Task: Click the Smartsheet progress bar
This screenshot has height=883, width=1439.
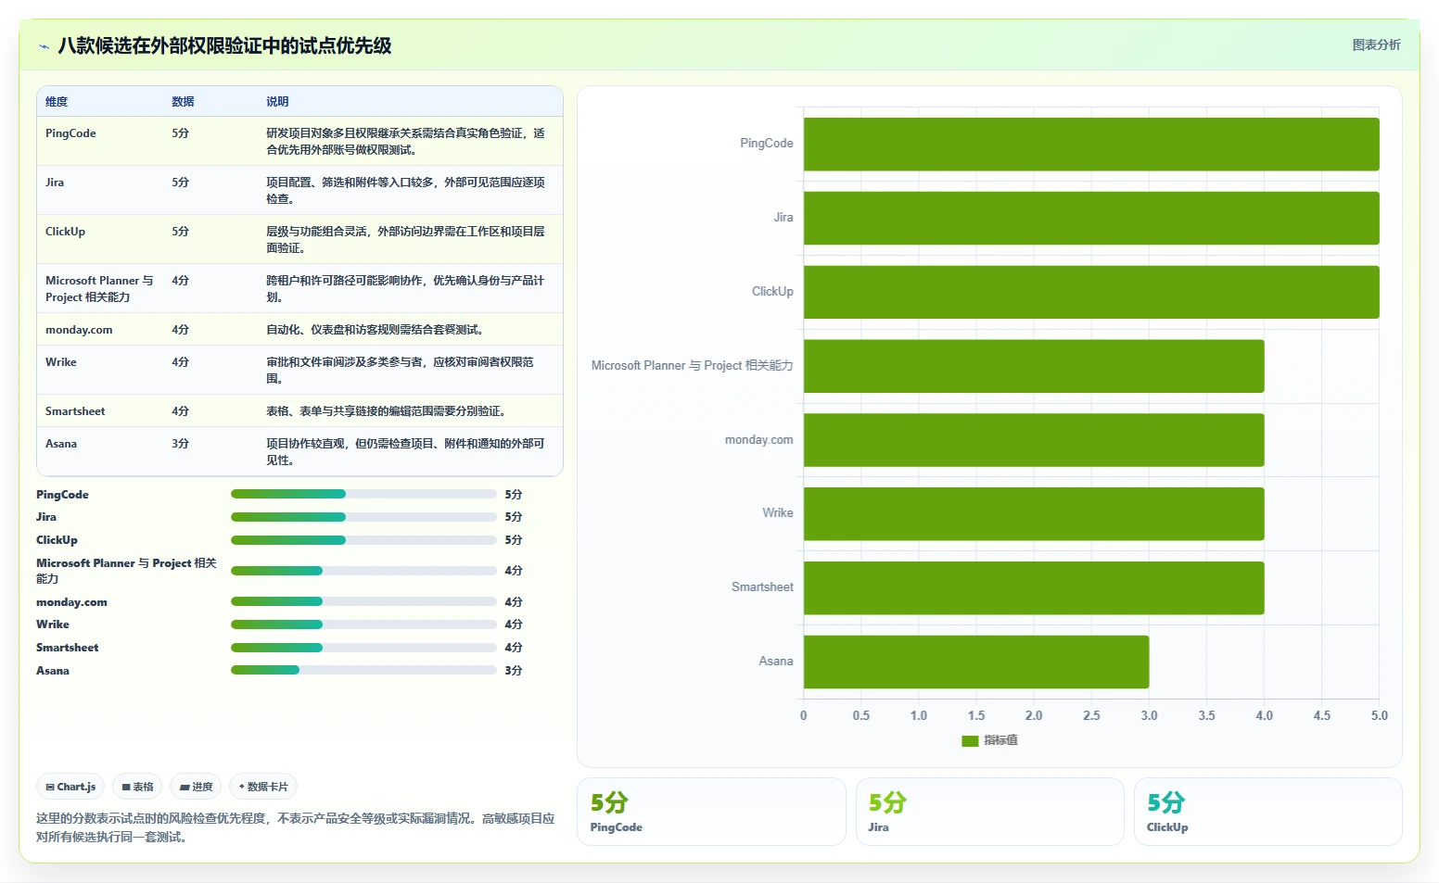Action: 363,648
